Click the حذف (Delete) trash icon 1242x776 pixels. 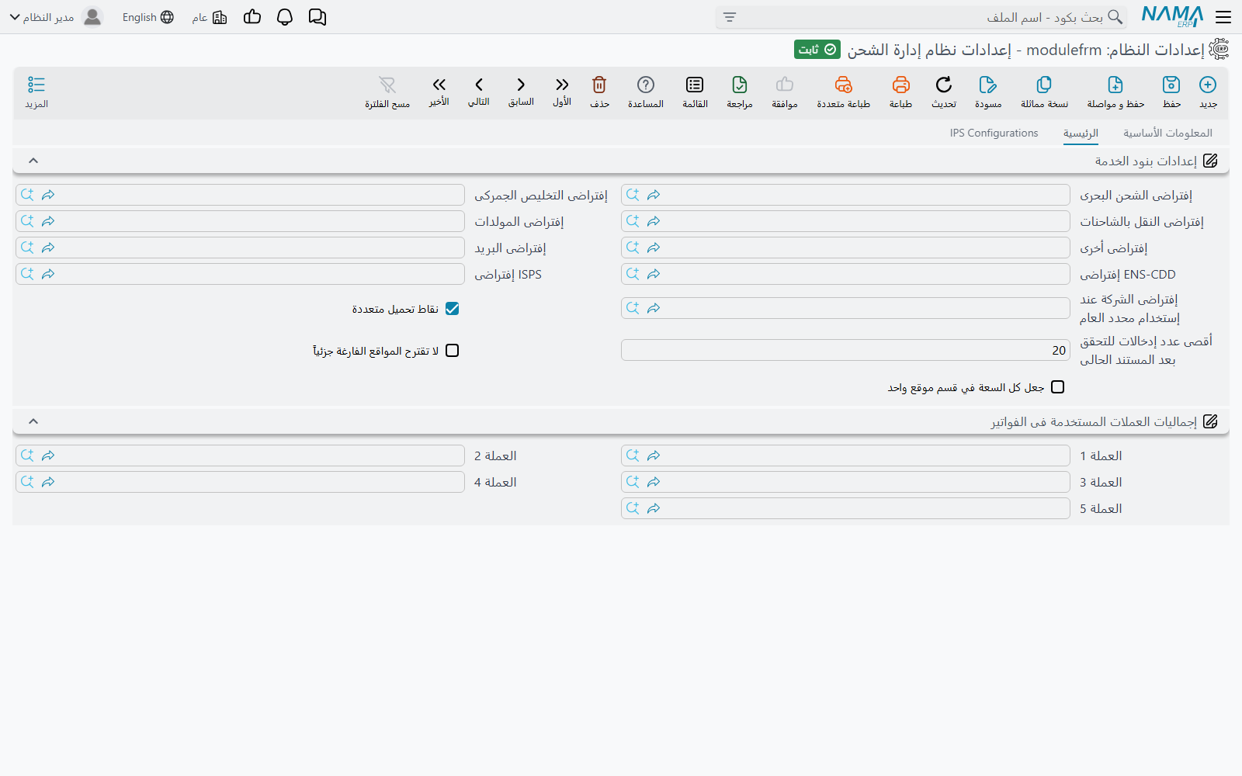point(599,85)
